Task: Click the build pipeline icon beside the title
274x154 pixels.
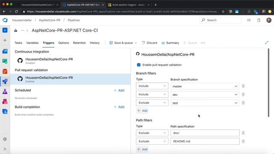Action: [x=16, y=30]
